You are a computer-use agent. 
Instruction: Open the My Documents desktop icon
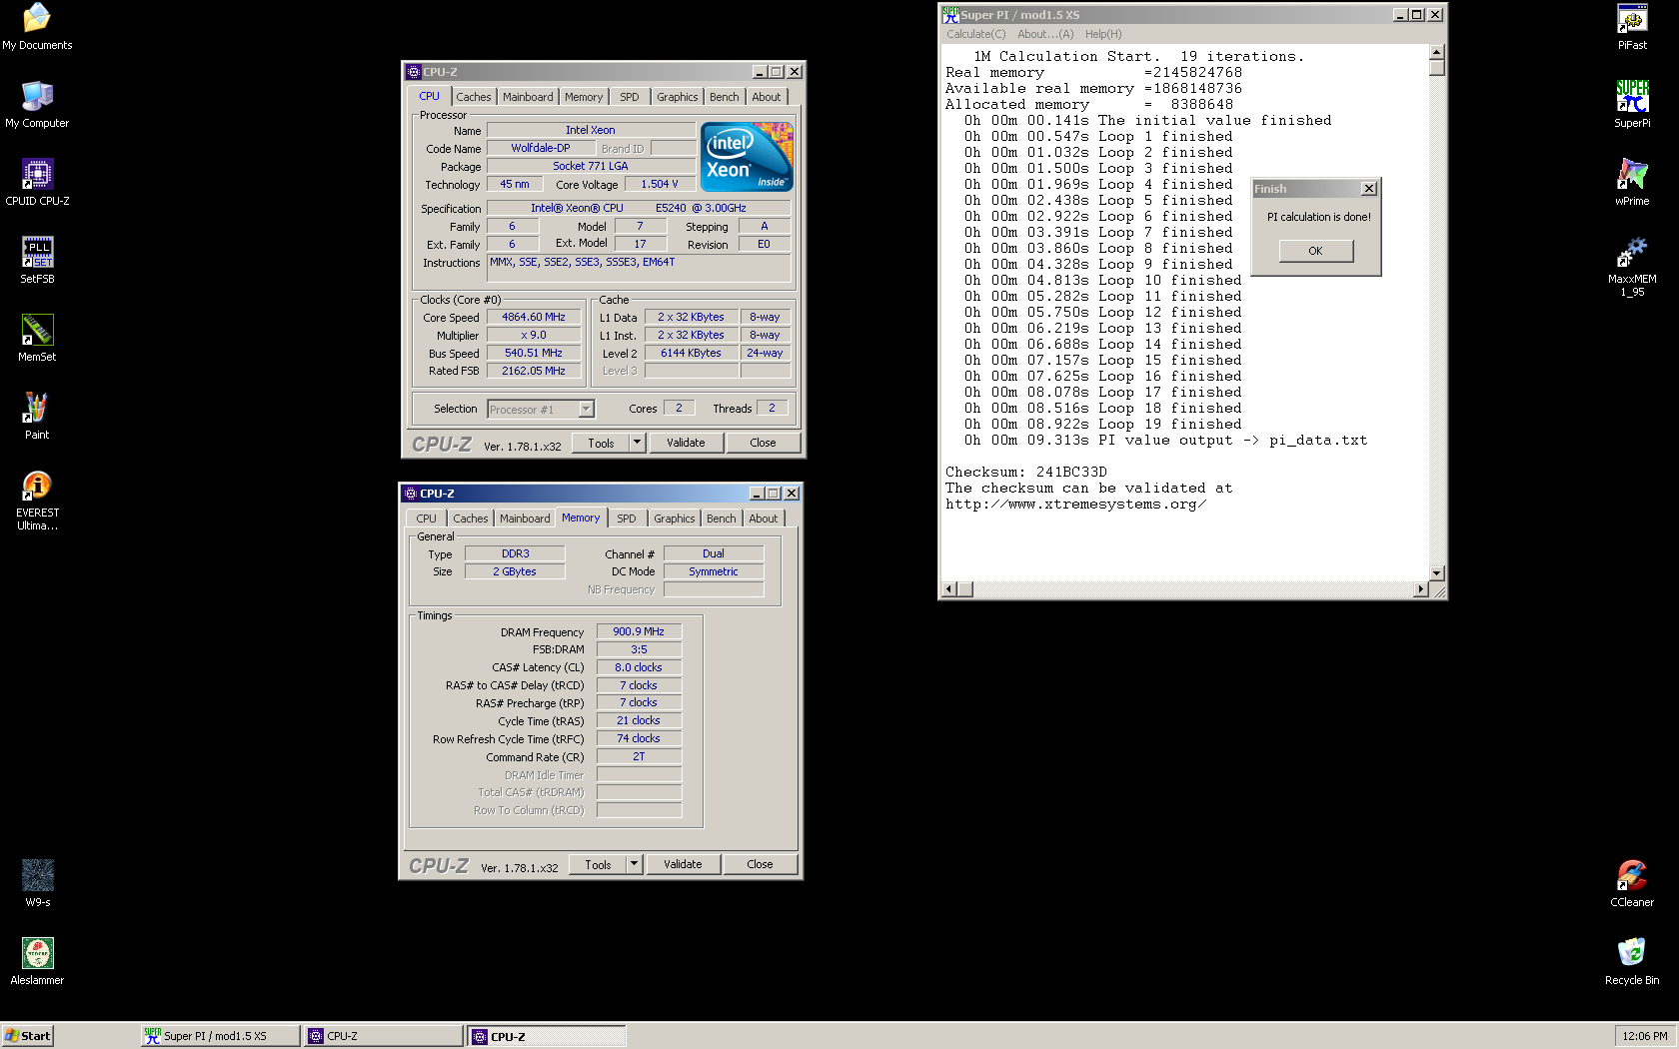coord(37,26)
